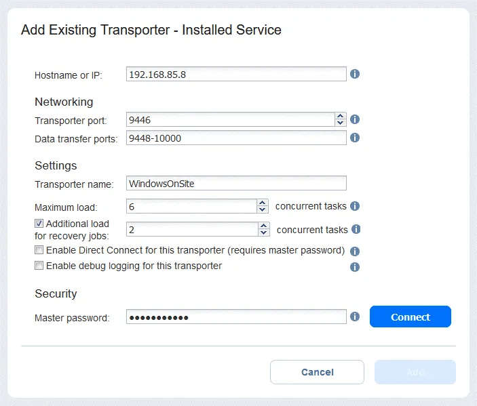Click info icon beside Data transfer ports
The image size is (477, 406).
pos(354,138)
